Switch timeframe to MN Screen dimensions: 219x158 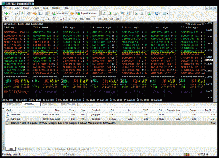[117, 19]
